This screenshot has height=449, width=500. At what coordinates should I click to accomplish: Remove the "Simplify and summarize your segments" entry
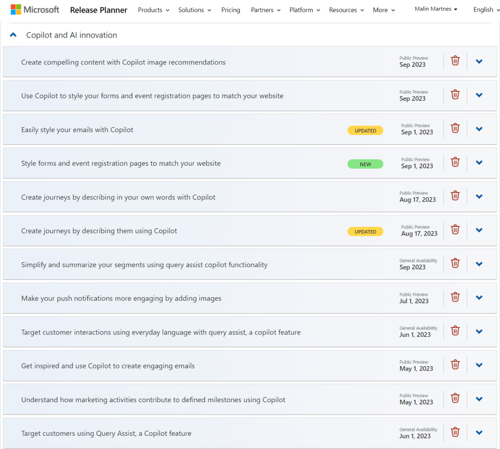pos(455,263)
